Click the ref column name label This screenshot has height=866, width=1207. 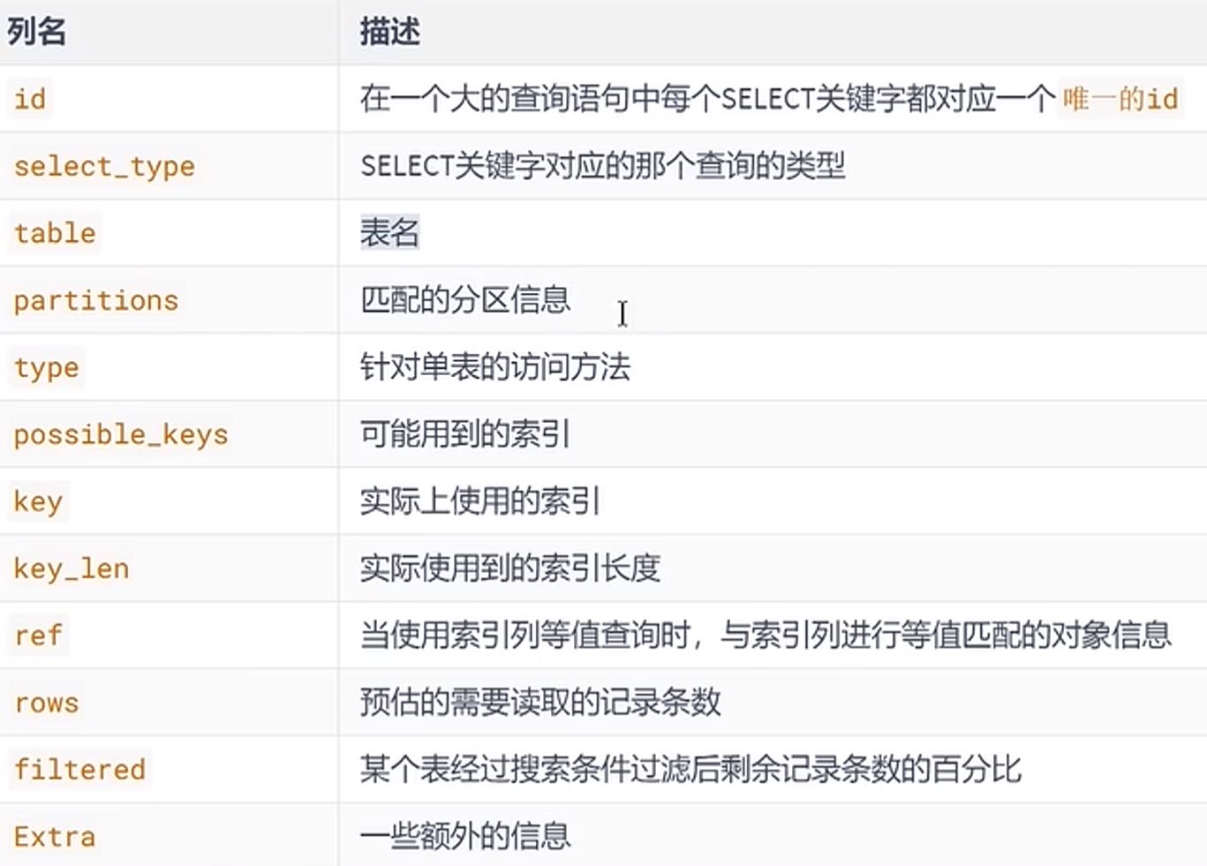click(x=38, y=636)
